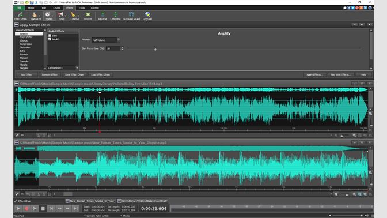Switch to the Levels ribbon tab
Image resolution: width=387 pixels, height=218 pixels.
tap(56, 8)
